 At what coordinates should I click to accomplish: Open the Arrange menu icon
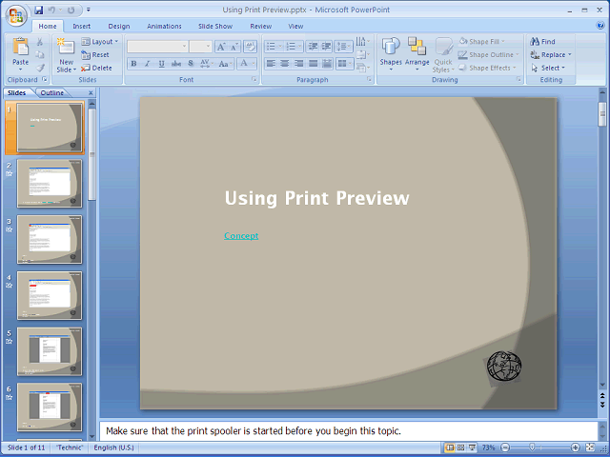[417, 53]
